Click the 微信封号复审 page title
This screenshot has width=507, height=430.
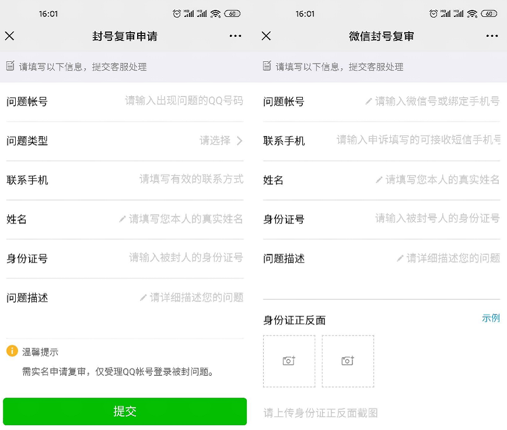(381, 36)
